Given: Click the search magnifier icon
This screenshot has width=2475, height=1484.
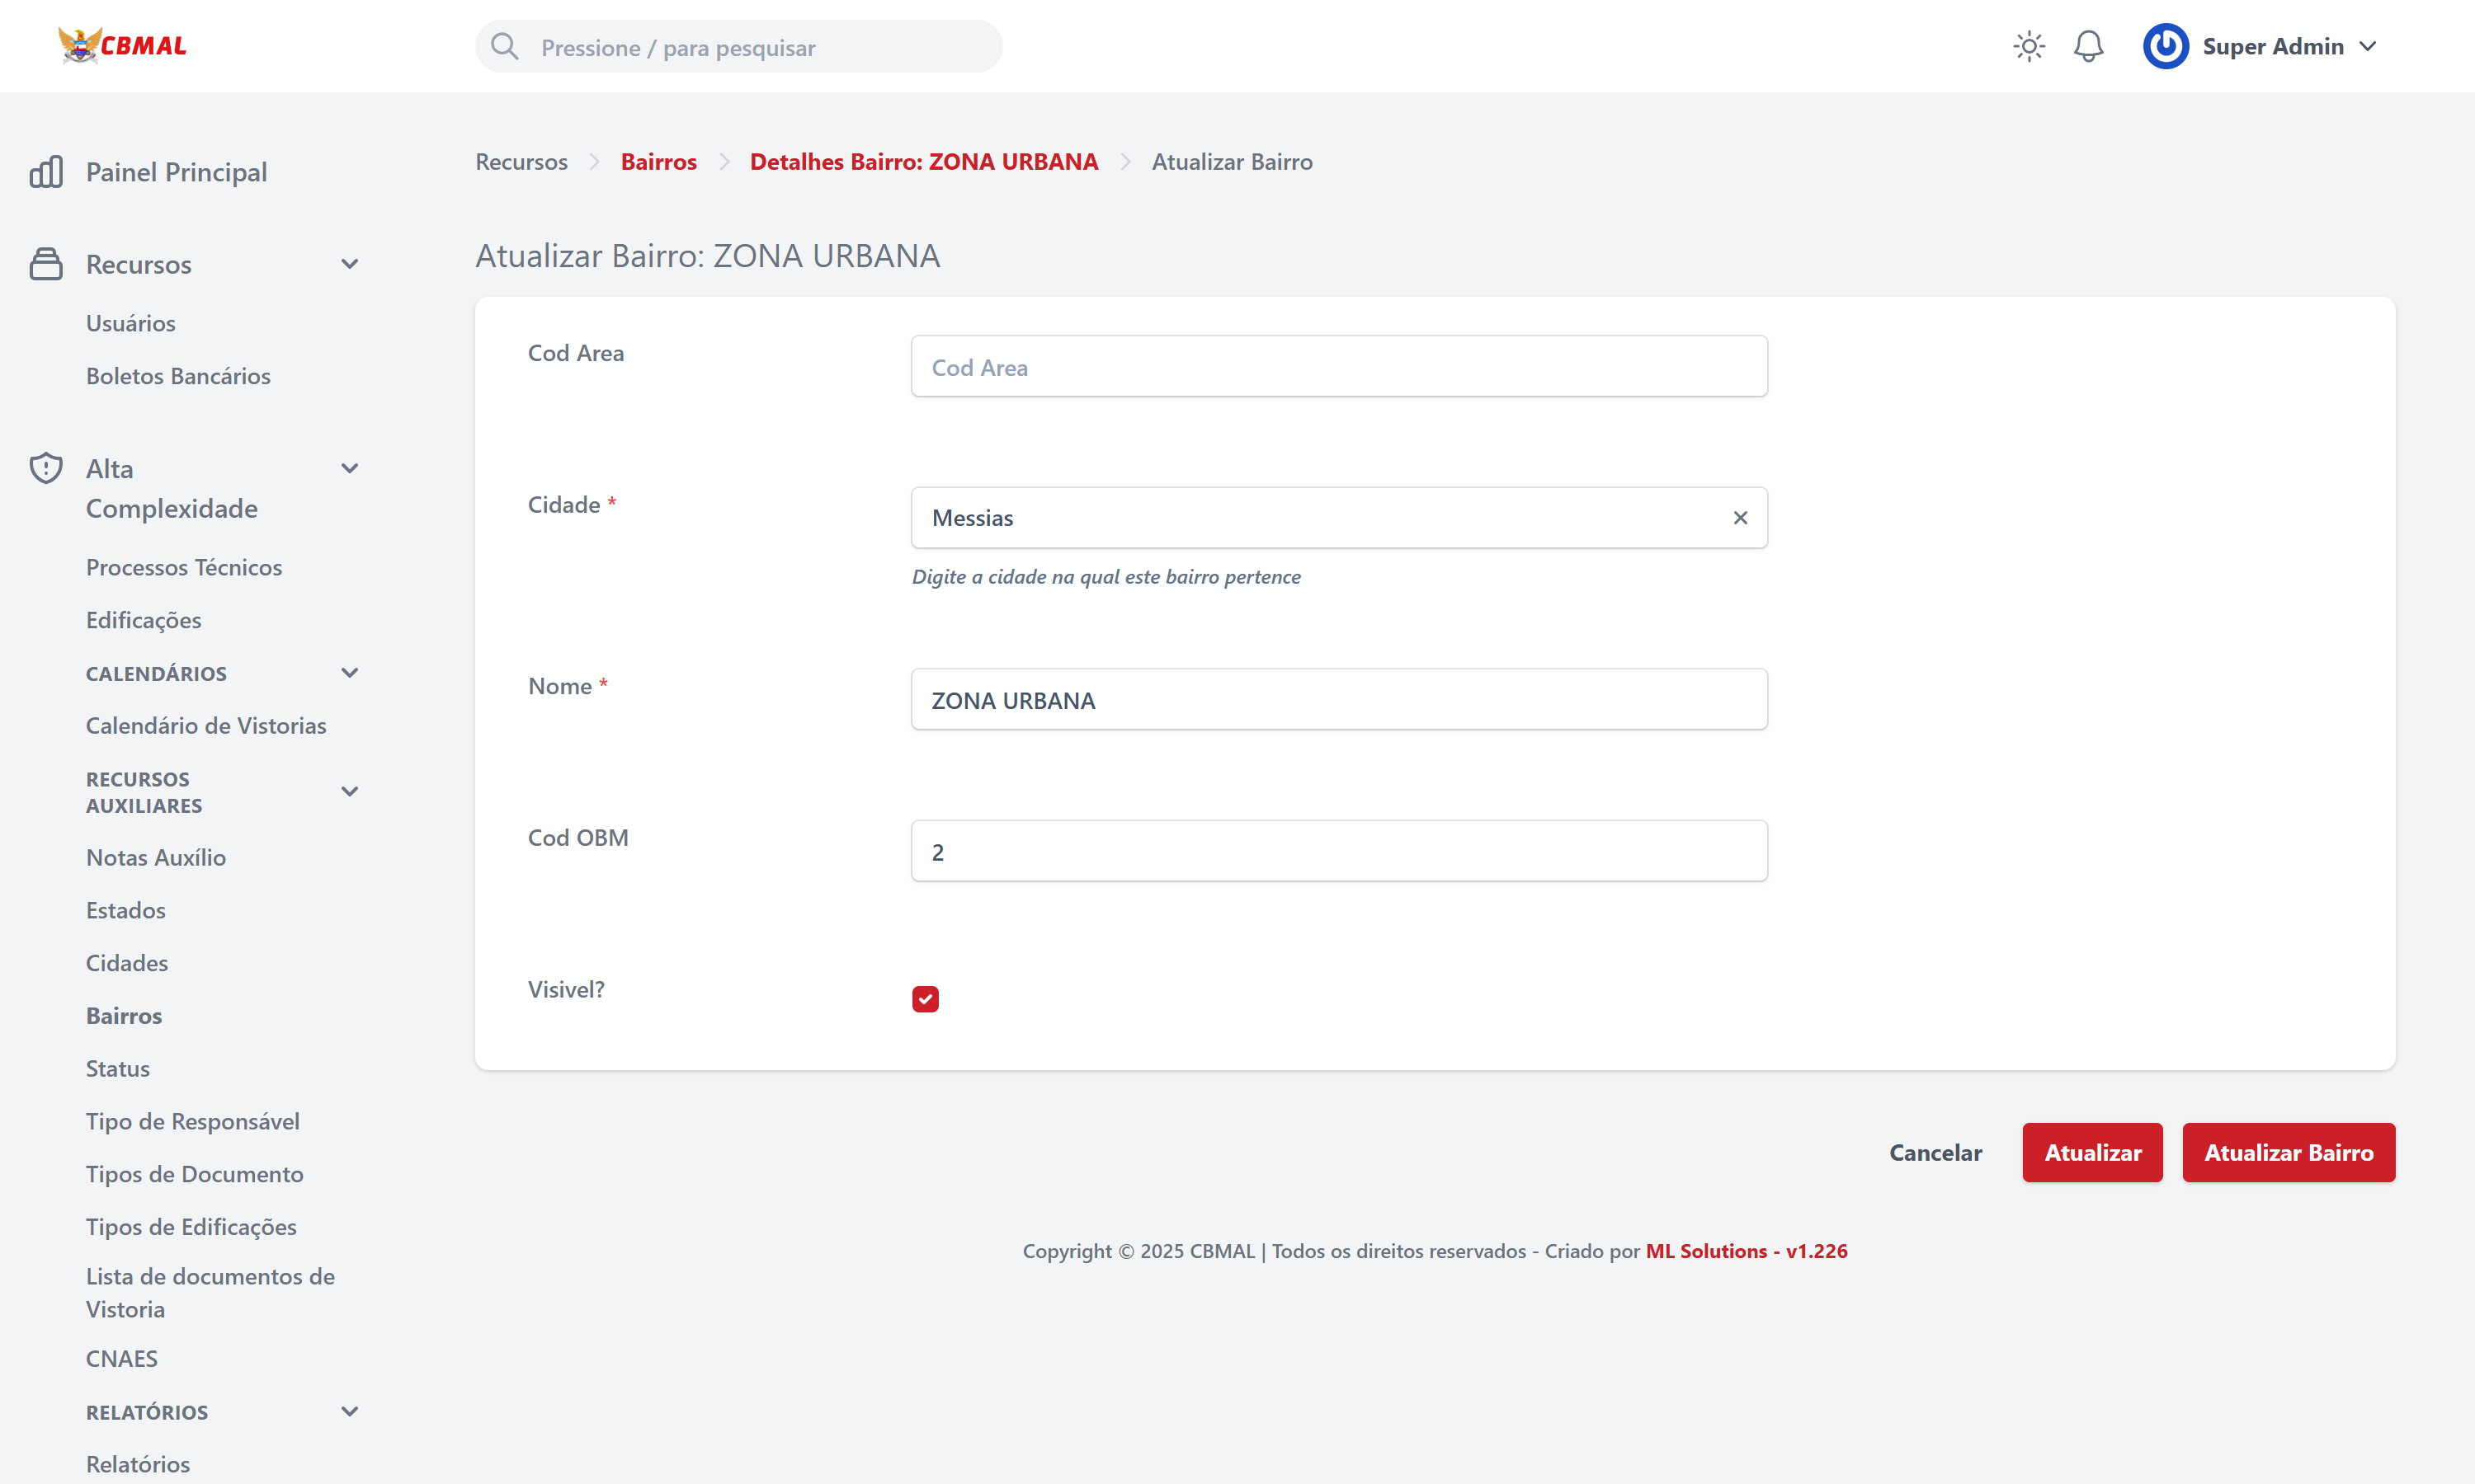Looking at the screenshot, I should point(505,47).
